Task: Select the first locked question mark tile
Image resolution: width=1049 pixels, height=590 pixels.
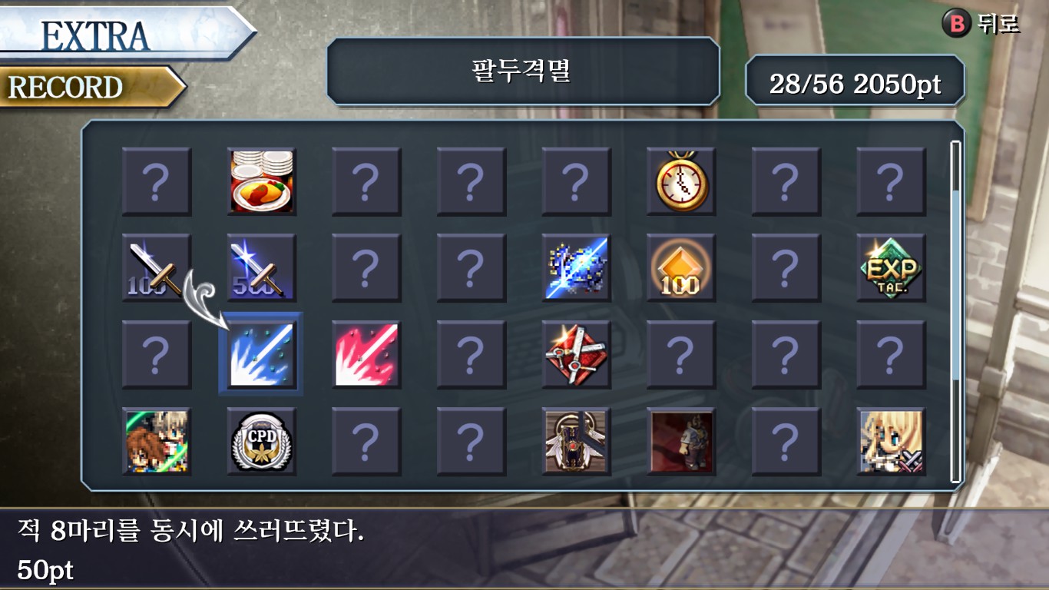Action: coord(156,182)
